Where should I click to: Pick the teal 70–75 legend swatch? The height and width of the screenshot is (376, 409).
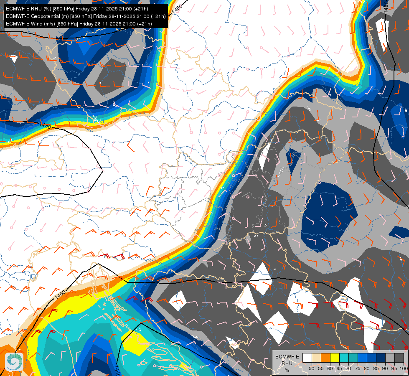pyautogui.click(x=353, y=358)
